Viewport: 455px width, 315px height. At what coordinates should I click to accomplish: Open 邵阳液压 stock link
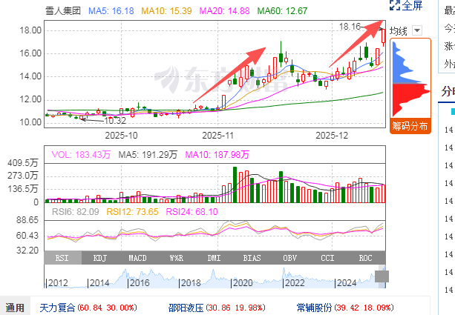pyautogui.click(x=186, y=308)
